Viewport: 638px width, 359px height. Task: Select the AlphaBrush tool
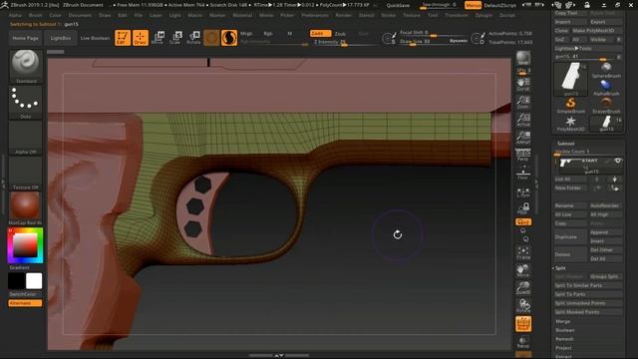pyautogui.click(x=606, y=88)
